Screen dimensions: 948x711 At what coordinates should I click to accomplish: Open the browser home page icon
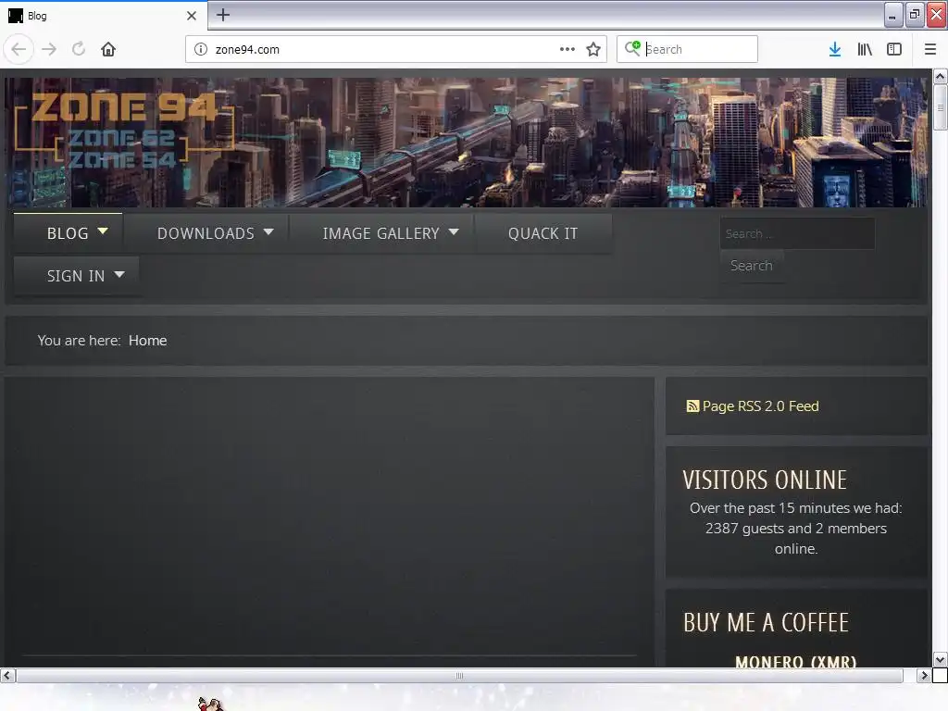(108, 49)
